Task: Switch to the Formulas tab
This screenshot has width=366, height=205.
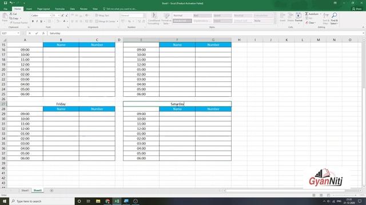Action: pyautogui.click(x=59, y=9)
